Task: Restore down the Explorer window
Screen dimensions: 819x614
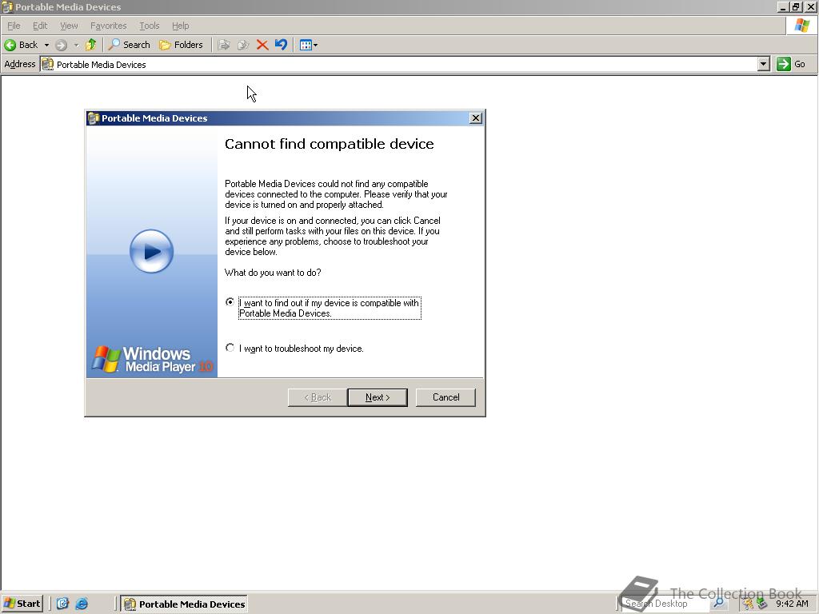Action: point(797,6)
